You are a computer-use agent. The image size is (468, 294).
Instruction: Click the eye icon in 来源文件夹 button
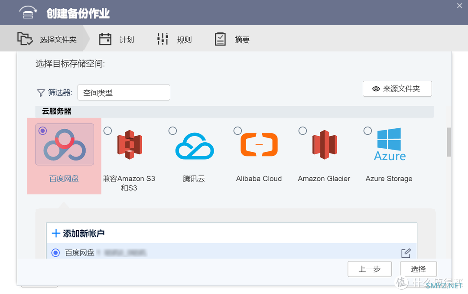[x=376, y=89]
